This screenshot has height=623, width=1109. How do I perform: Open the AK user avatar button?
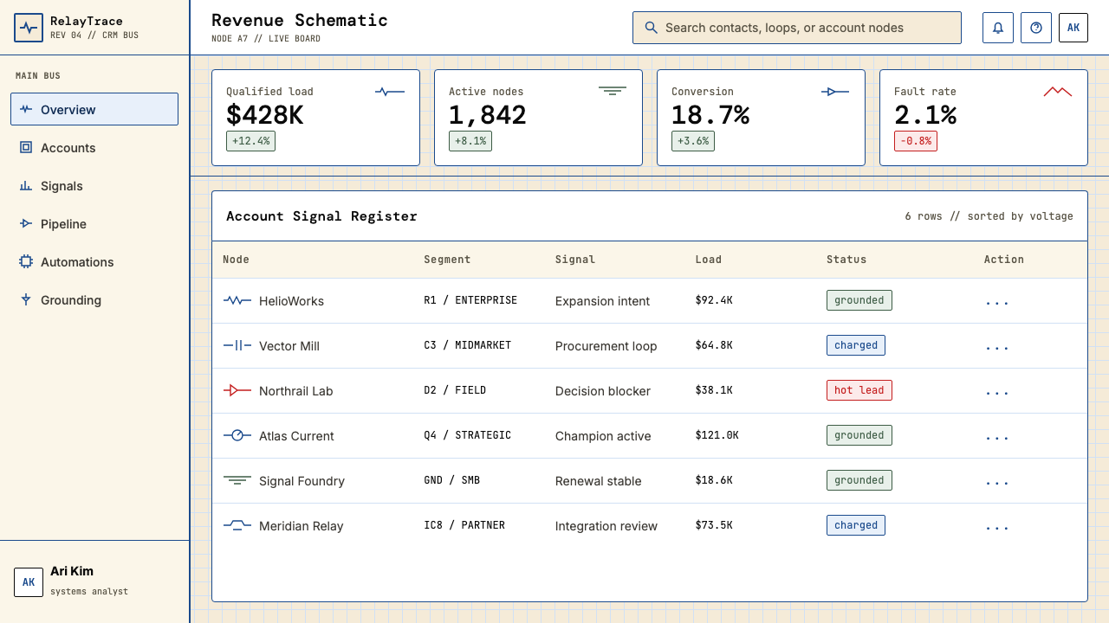pos(1073,28)
